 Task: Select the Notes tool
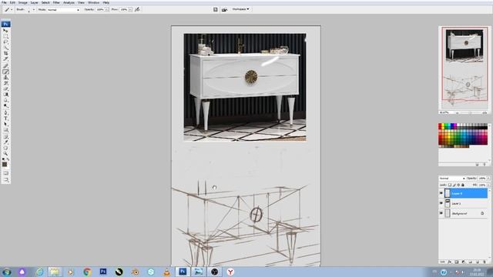click(x=5, y=137)
